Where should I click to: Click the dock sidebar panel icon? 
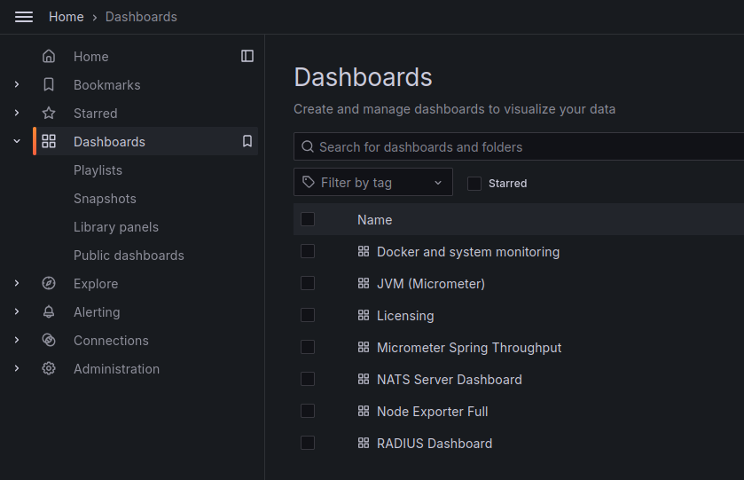click(247, 56)
